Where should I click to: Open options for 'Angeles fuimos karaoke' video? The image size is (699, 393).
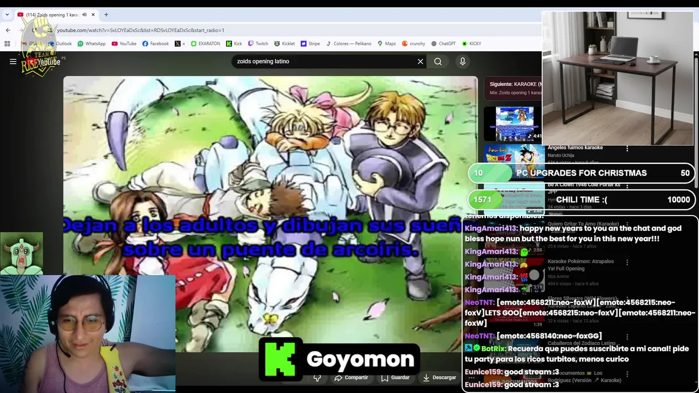click(627, 148)
